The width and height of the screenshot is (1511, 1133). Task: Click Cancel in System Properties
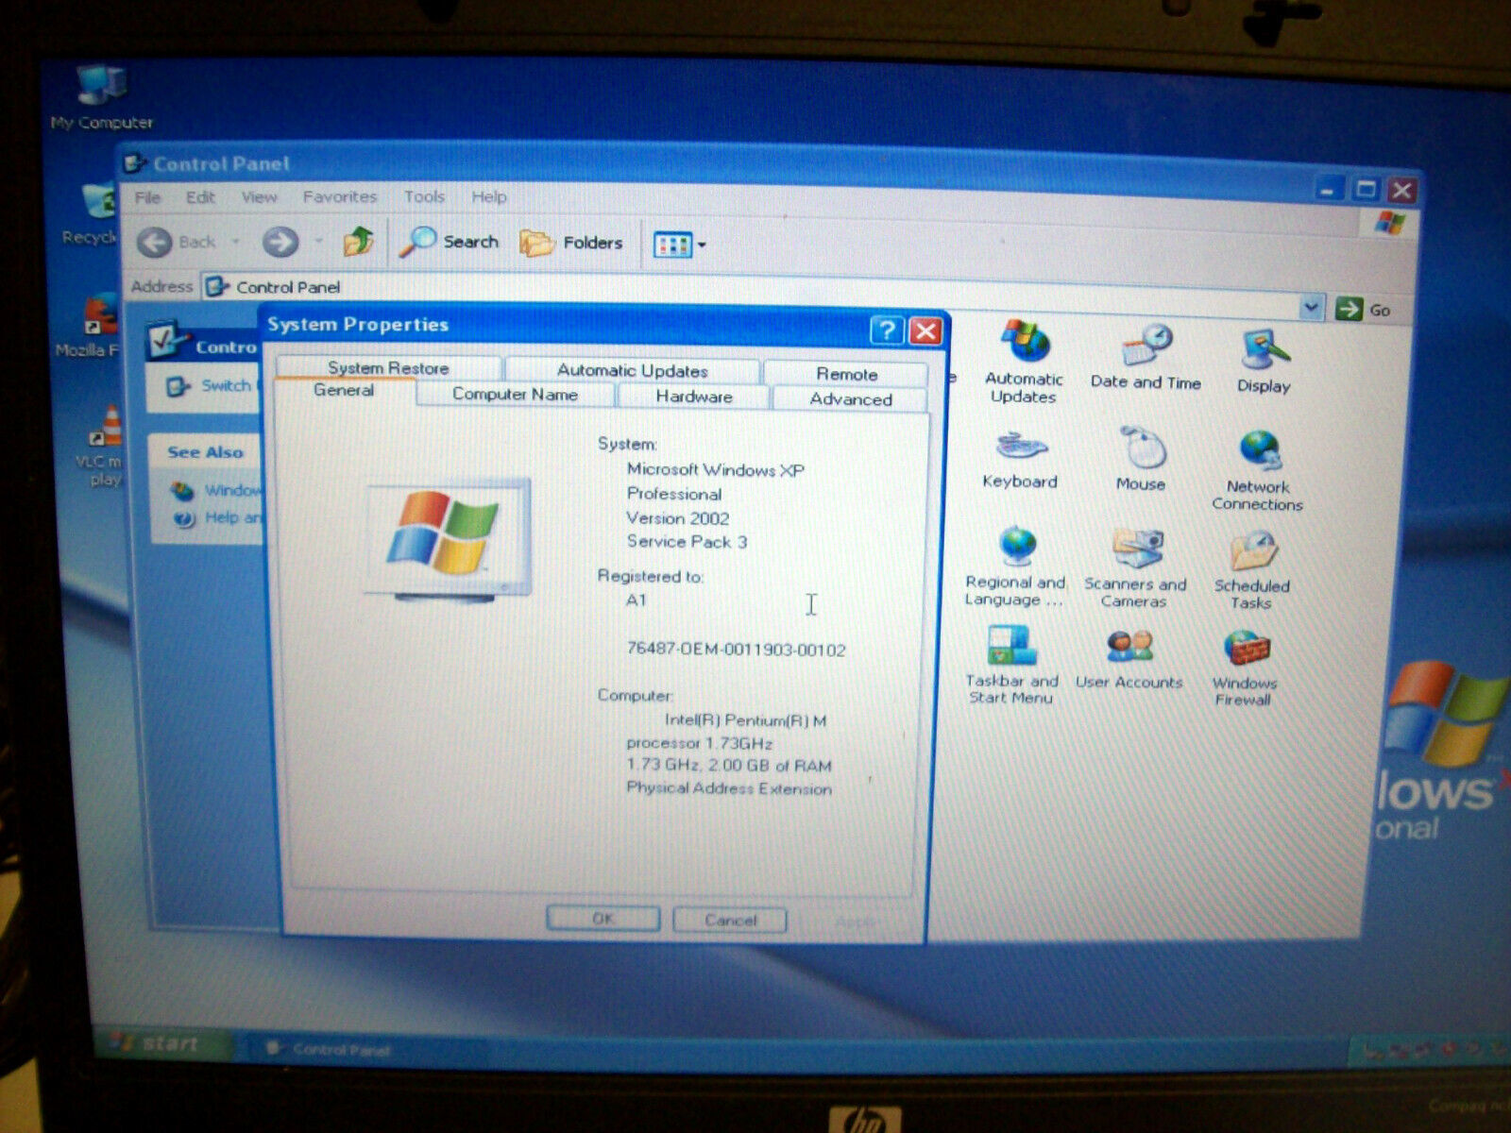730,920
